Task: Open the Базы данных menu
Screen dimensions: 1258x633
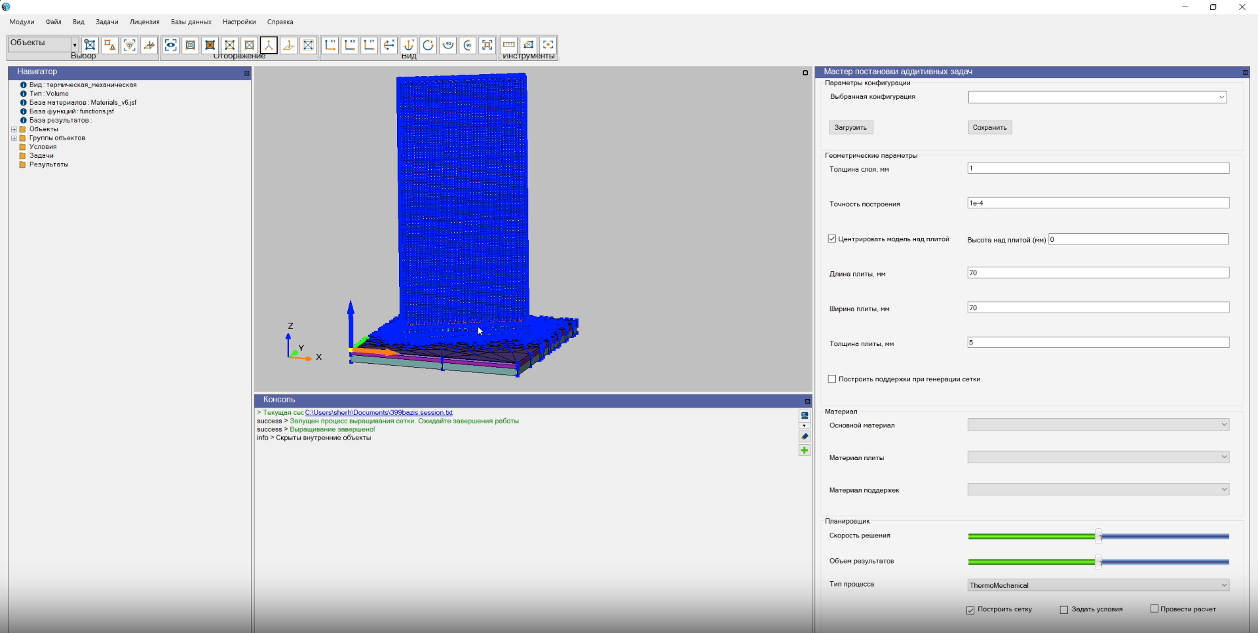Action: coord(191,22)
